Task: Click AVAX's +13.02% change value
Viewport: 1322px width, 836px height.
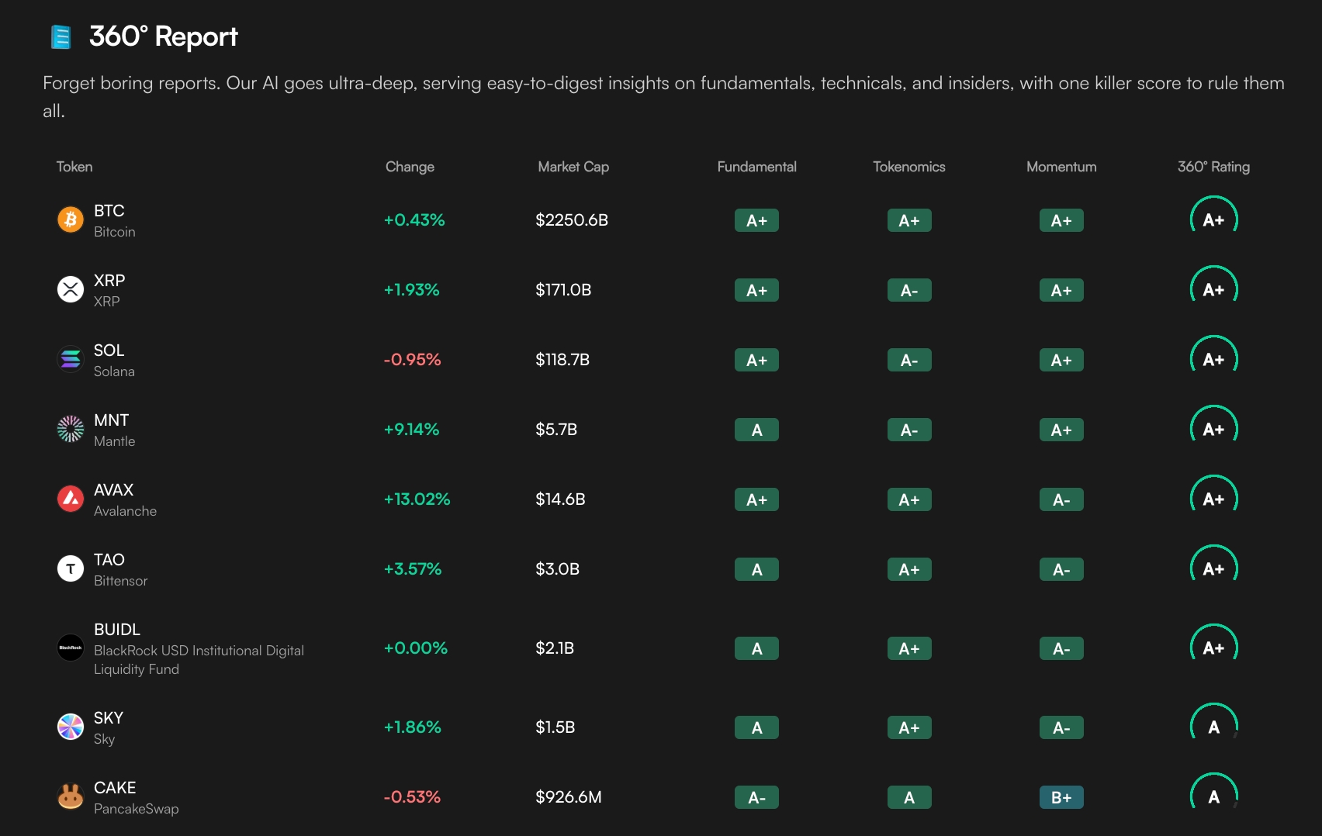Action: (x=417, y=499)
